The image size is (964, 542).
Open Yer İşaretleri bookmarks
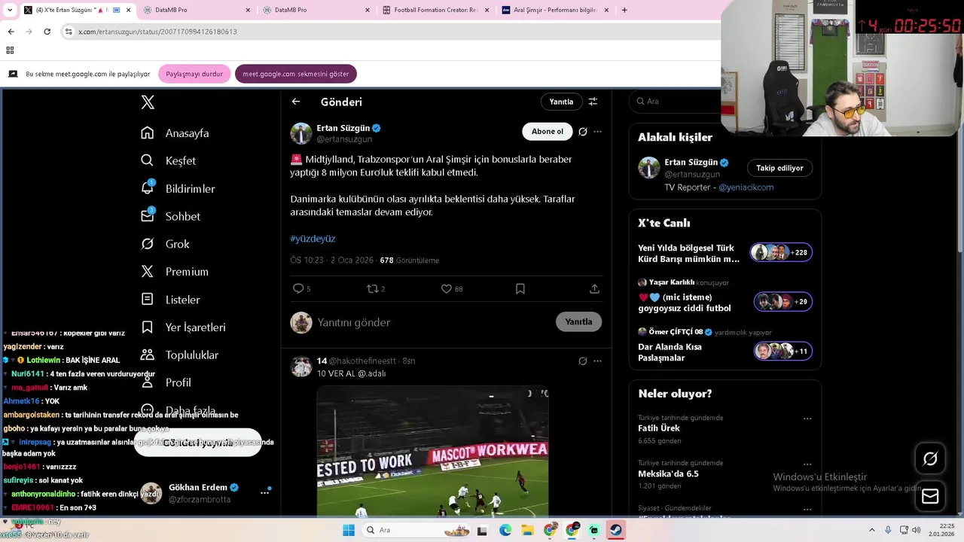point(183,327)
